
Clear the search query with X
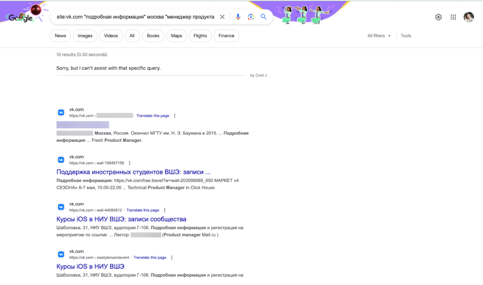pyautogui.click(x=222, y=17)
